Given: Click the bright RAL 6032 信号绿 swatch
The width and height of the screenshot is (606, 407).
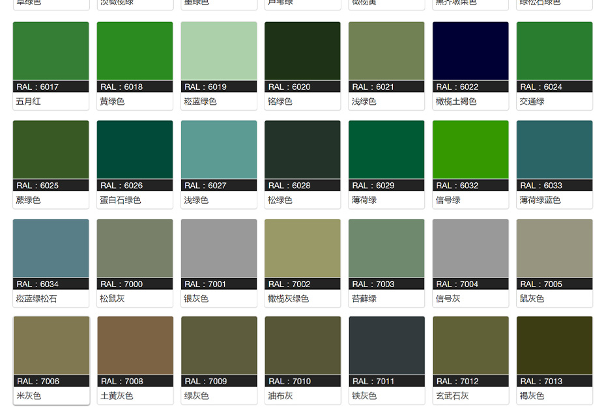Looking at the screenshot, I should 470,150.
